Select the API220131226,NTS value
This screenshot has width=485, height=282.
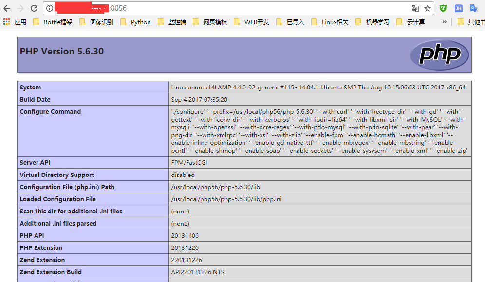(x=198, y=272)
